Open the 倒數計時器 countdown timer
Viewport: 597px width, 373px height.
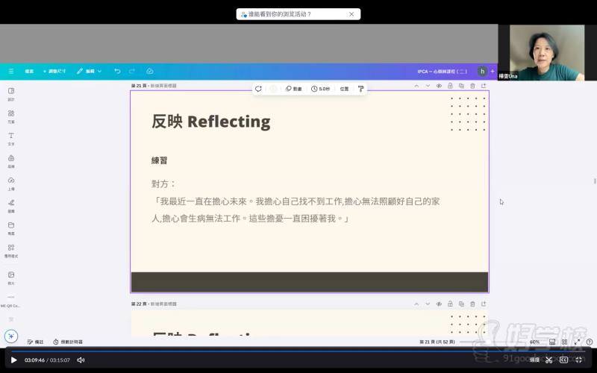tap(68, 342)
